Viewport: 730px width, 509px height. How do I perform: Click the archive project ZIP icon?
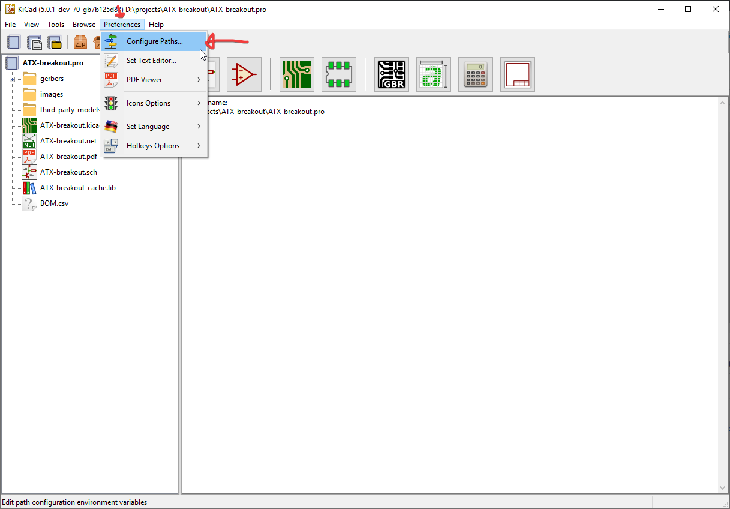80,42
